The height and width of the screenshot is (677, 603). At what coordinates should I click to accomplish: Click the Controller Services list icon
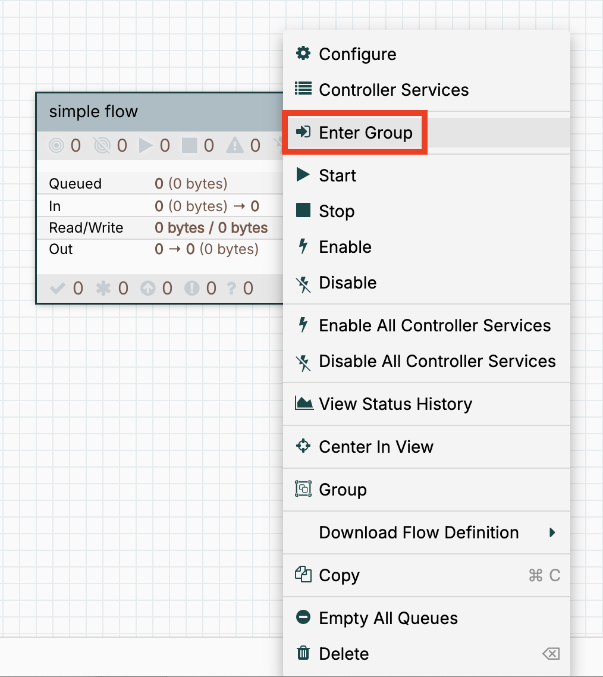click(x=303, y=89)
